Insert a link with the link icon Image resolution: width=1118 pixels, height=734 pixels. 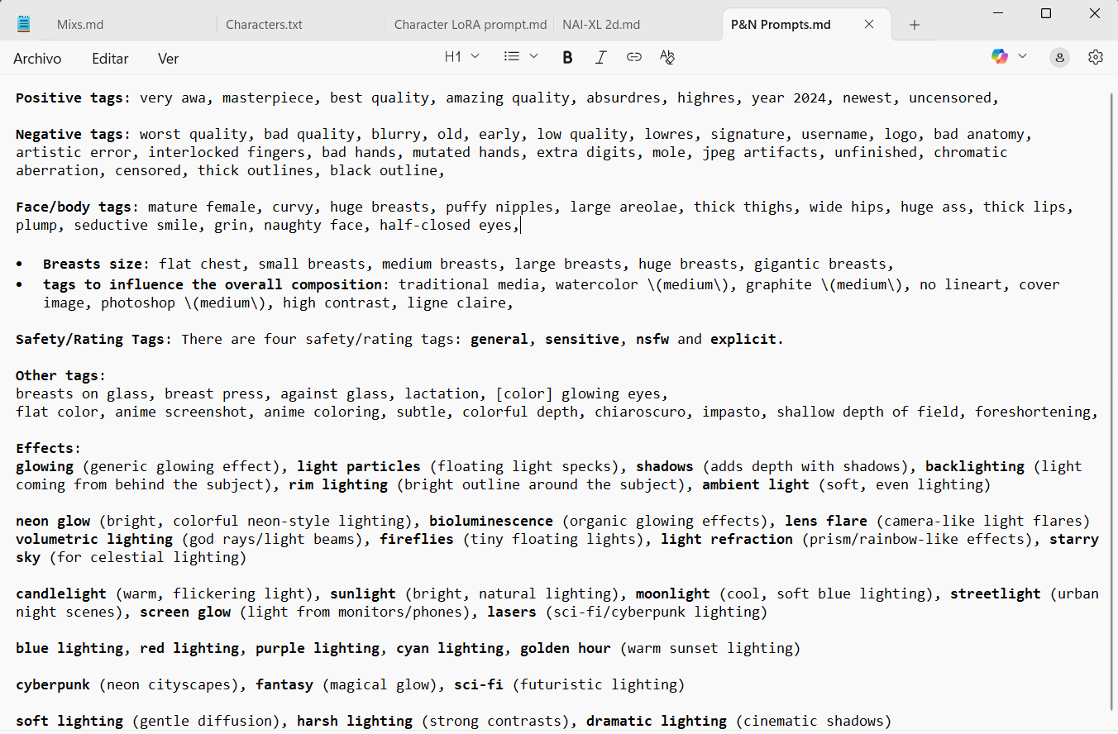633,57
